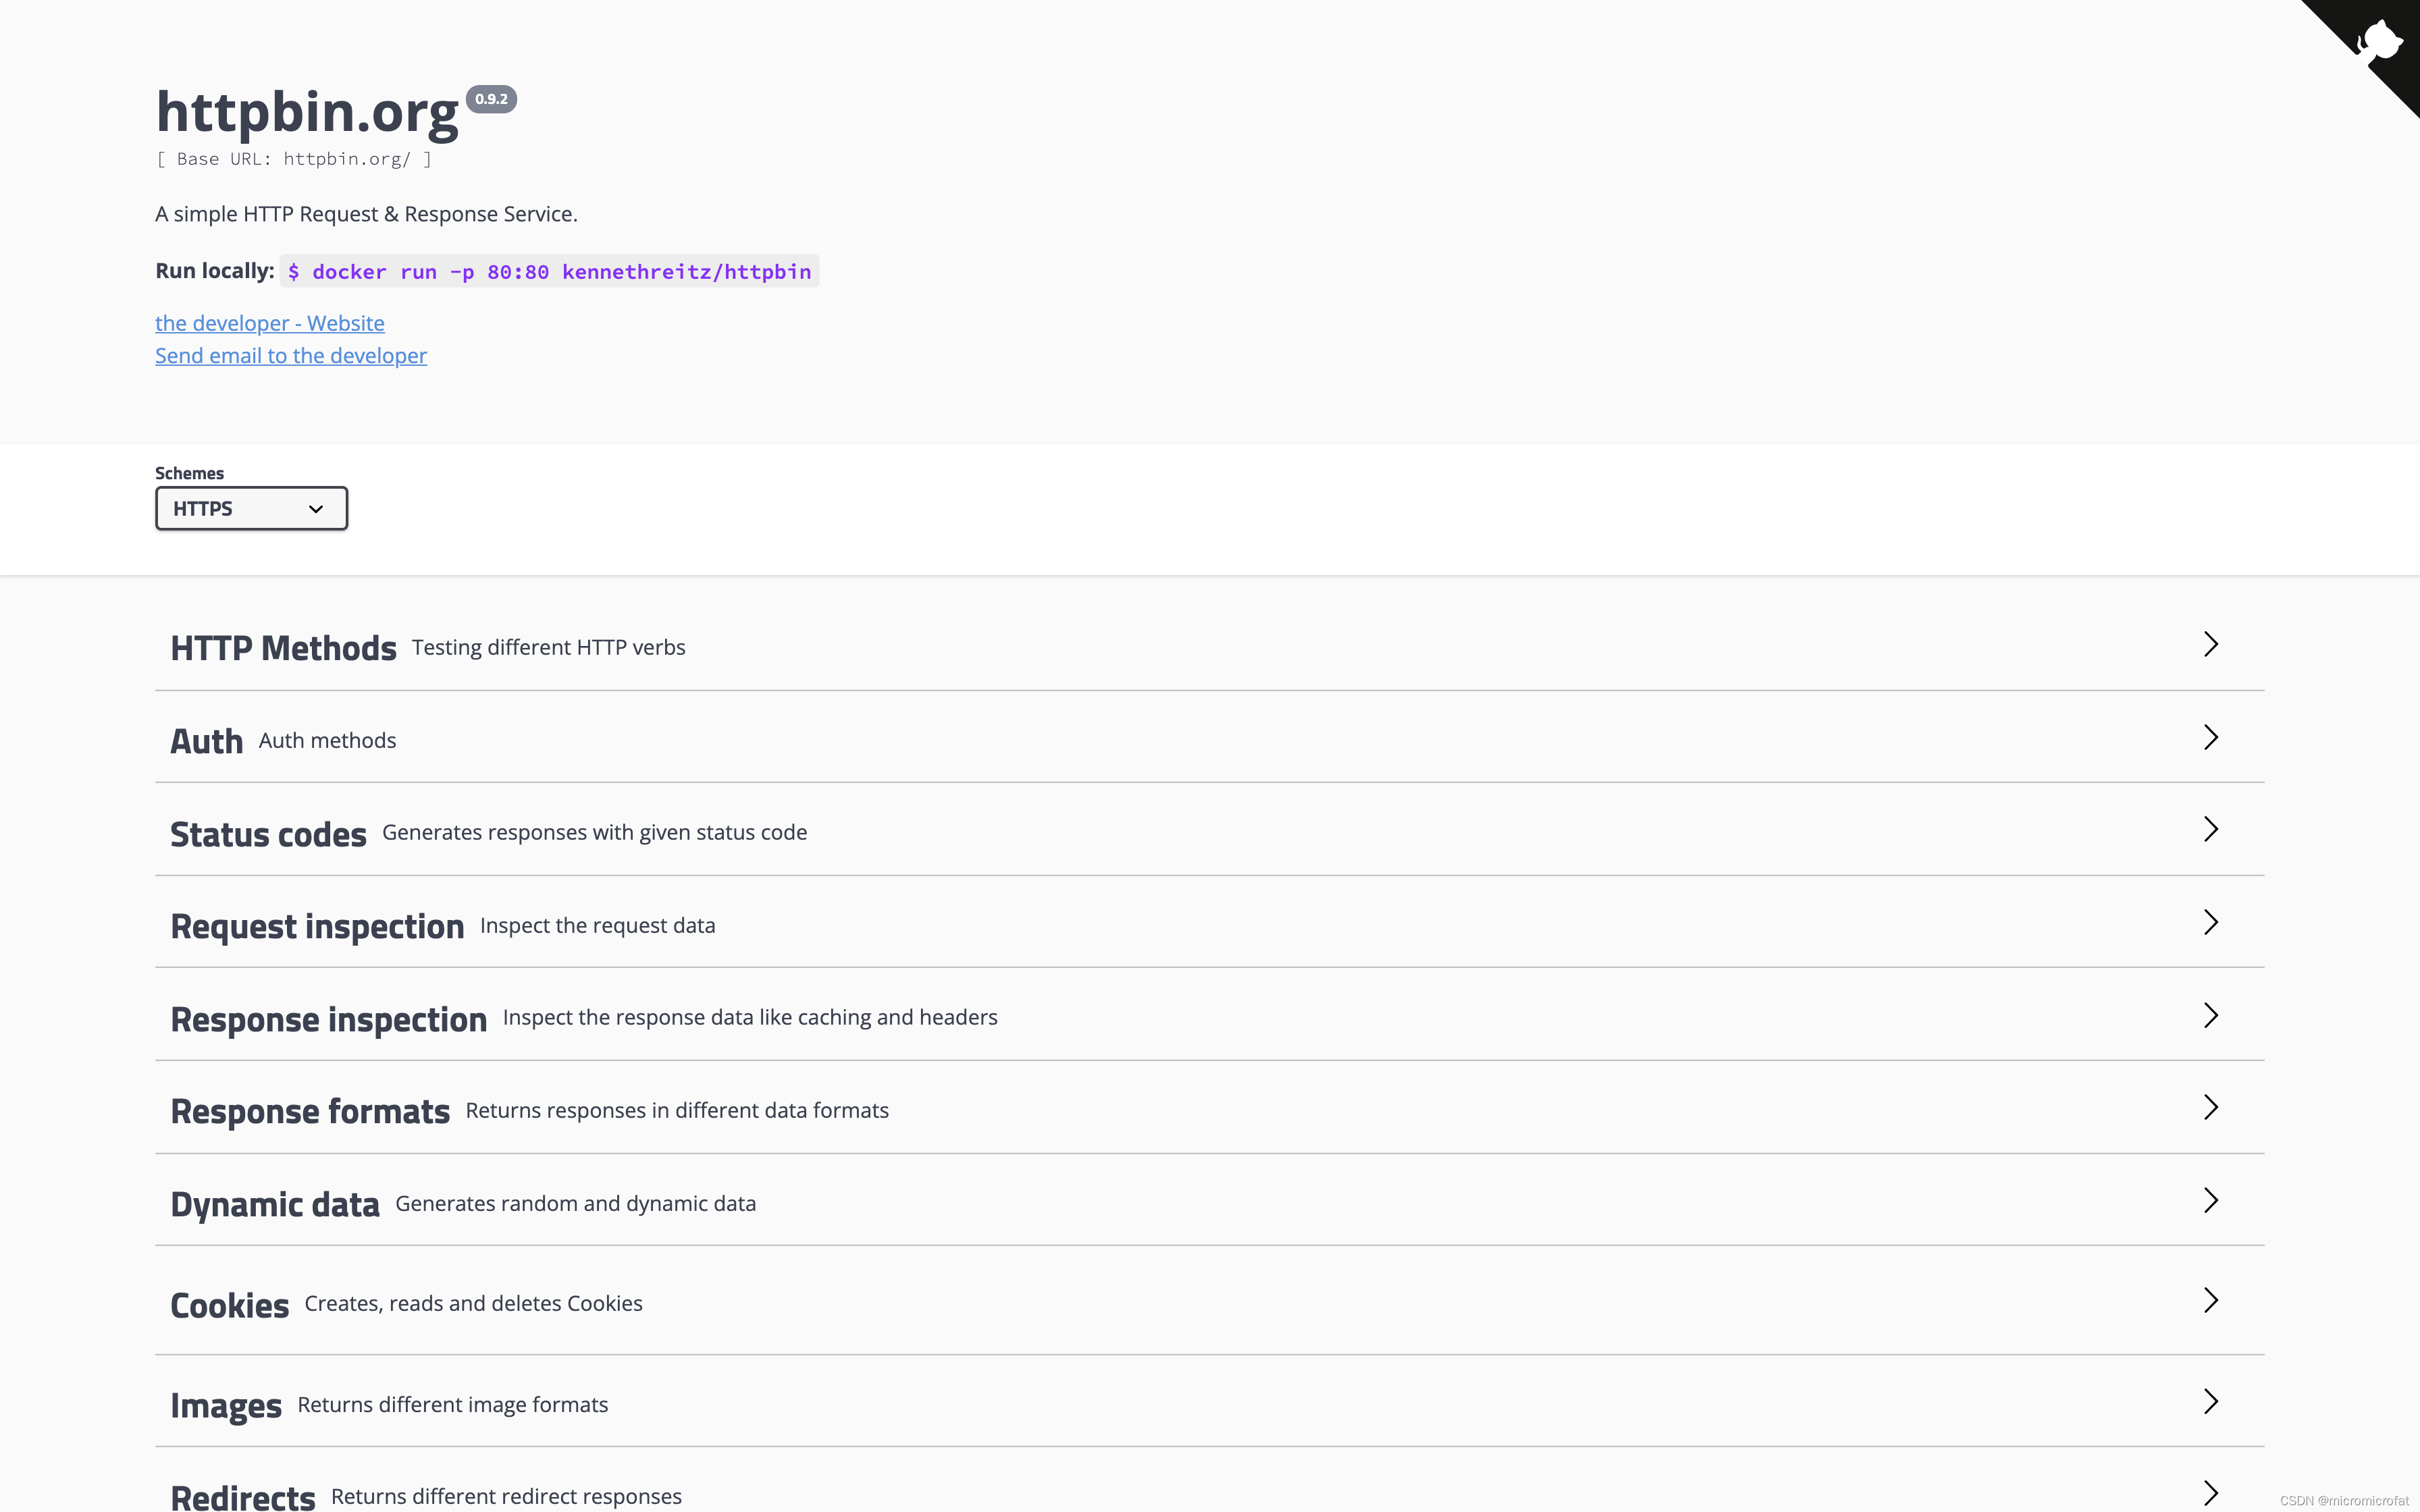The height and width of the screenshot is (1512, 2420).
Task: Click the Request inspection heading
Action: pos(317,927)
